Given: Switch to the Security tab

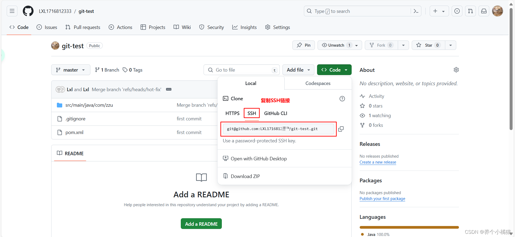Looking at the screenshot, I should (x=211, y=27).
